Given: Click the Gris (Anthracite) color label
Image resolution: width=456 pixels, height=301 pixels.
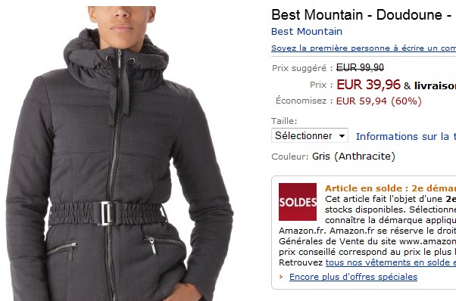Looking at the screenshot, I should coord(353,157).
